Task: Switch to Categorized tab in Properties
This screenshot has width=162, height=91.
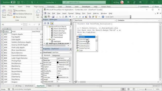Action: 56,56
